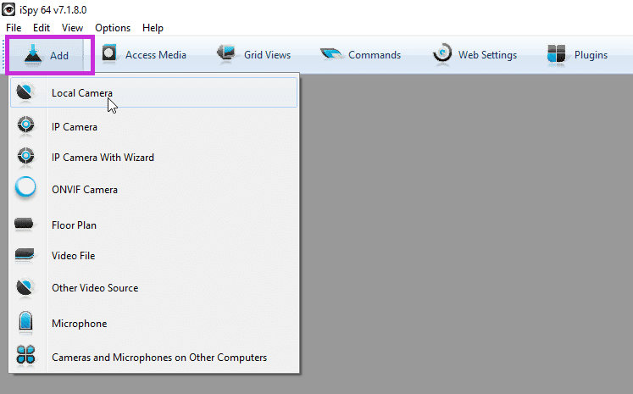Open the View menu
This screenshot has width=633, height=394.
[x=72, y=28]
